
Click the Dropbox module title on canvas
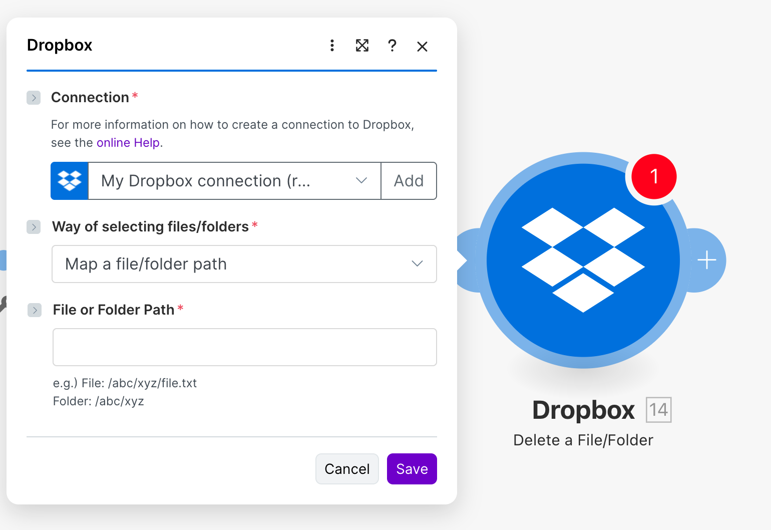point(583,410)
